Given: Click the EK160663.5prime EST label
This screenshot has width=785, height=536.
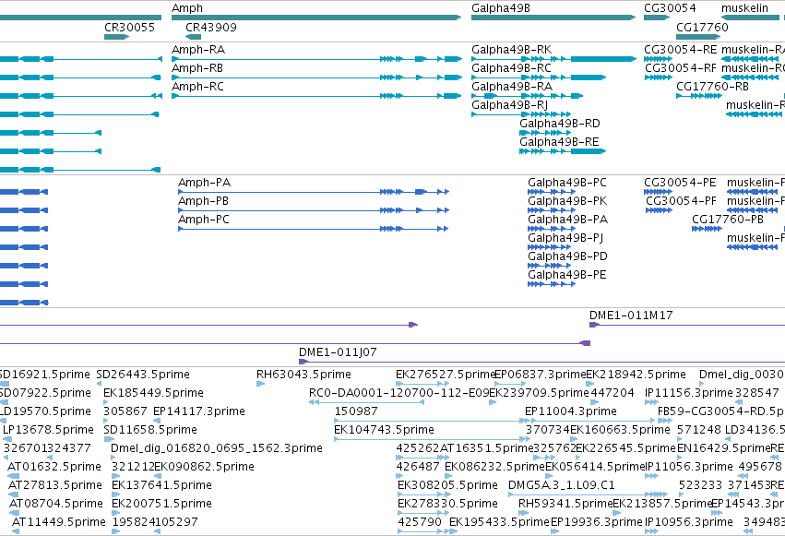Looking at the screenshot, I should pyautogui.click(x=620, y=431).
